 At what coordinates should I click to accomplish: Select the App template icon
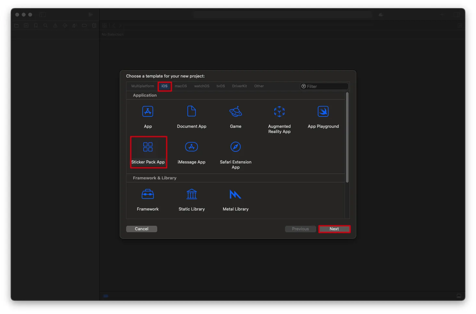[x=148, y=112]
